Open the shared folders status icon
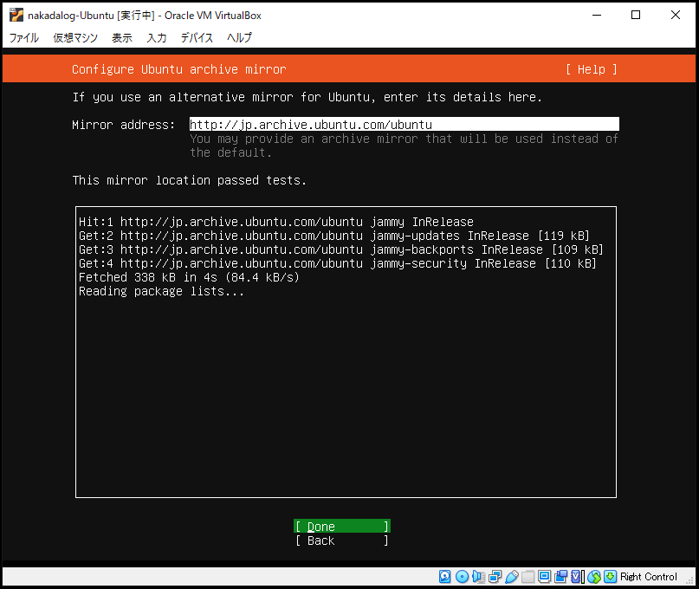 point(527,577)
